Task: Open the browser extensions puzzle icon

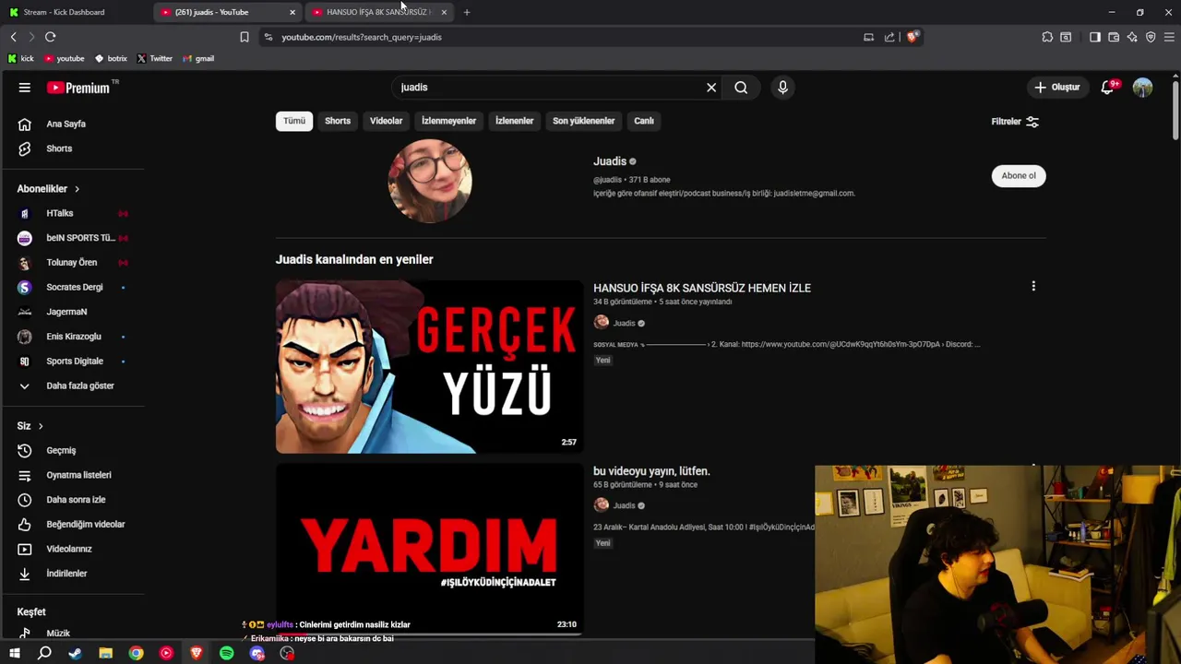Action: click(x=1047, y=37)
